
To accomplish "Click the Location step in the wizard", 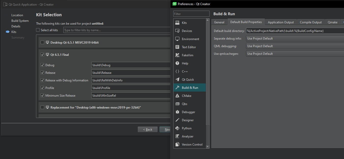I will [17, 15].
